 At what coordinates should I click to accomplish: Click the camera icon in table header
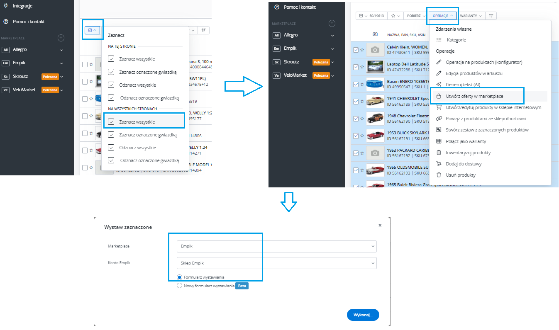tap(375, 34)
